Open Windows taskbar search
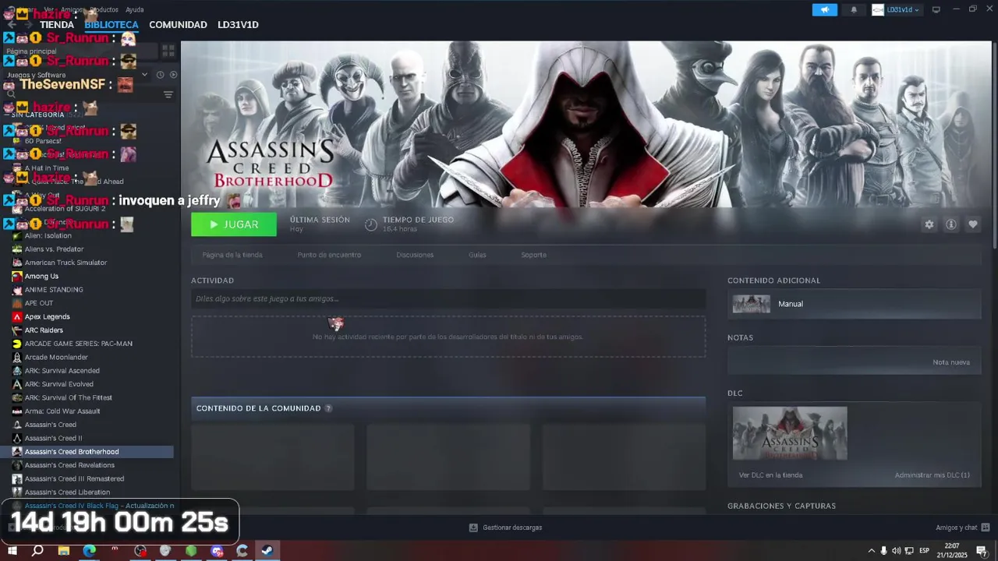Viewport: 998px width, 561px height. coord(37,551)
